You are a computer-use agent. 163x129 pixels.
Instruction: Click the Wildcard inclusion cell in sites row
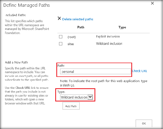pyautogui.click(x=109, y=44)
